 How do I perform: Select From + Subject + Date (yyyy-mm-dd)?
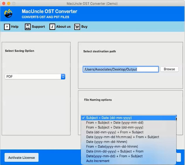[x=129, y=123]
